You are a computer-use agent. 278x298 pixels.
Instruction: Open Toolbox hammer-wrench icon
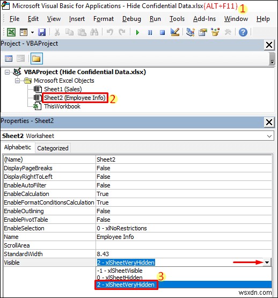point(228,32)
